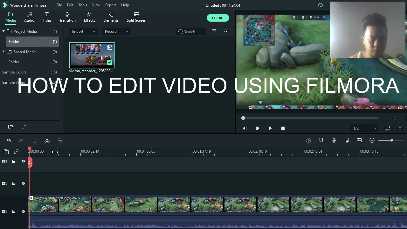
Task: Hide video track 1 with eye icon
Action: pos(23,212)
